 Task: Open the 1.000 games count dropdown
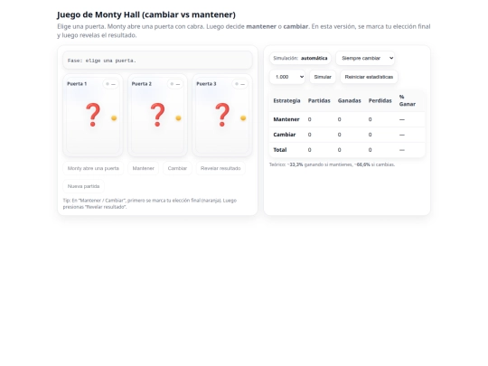pos(287,77)
